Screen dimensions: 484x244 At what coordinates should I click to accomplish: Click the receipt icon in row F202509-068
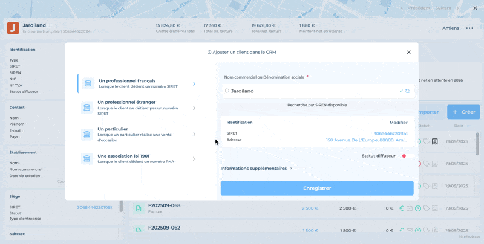(x=434, y=208)
